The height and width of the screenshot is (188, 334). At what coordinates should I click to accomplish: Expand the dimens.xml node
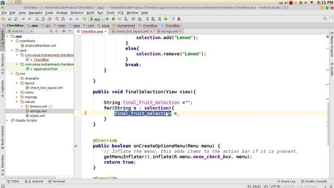(x=22, y=107)
